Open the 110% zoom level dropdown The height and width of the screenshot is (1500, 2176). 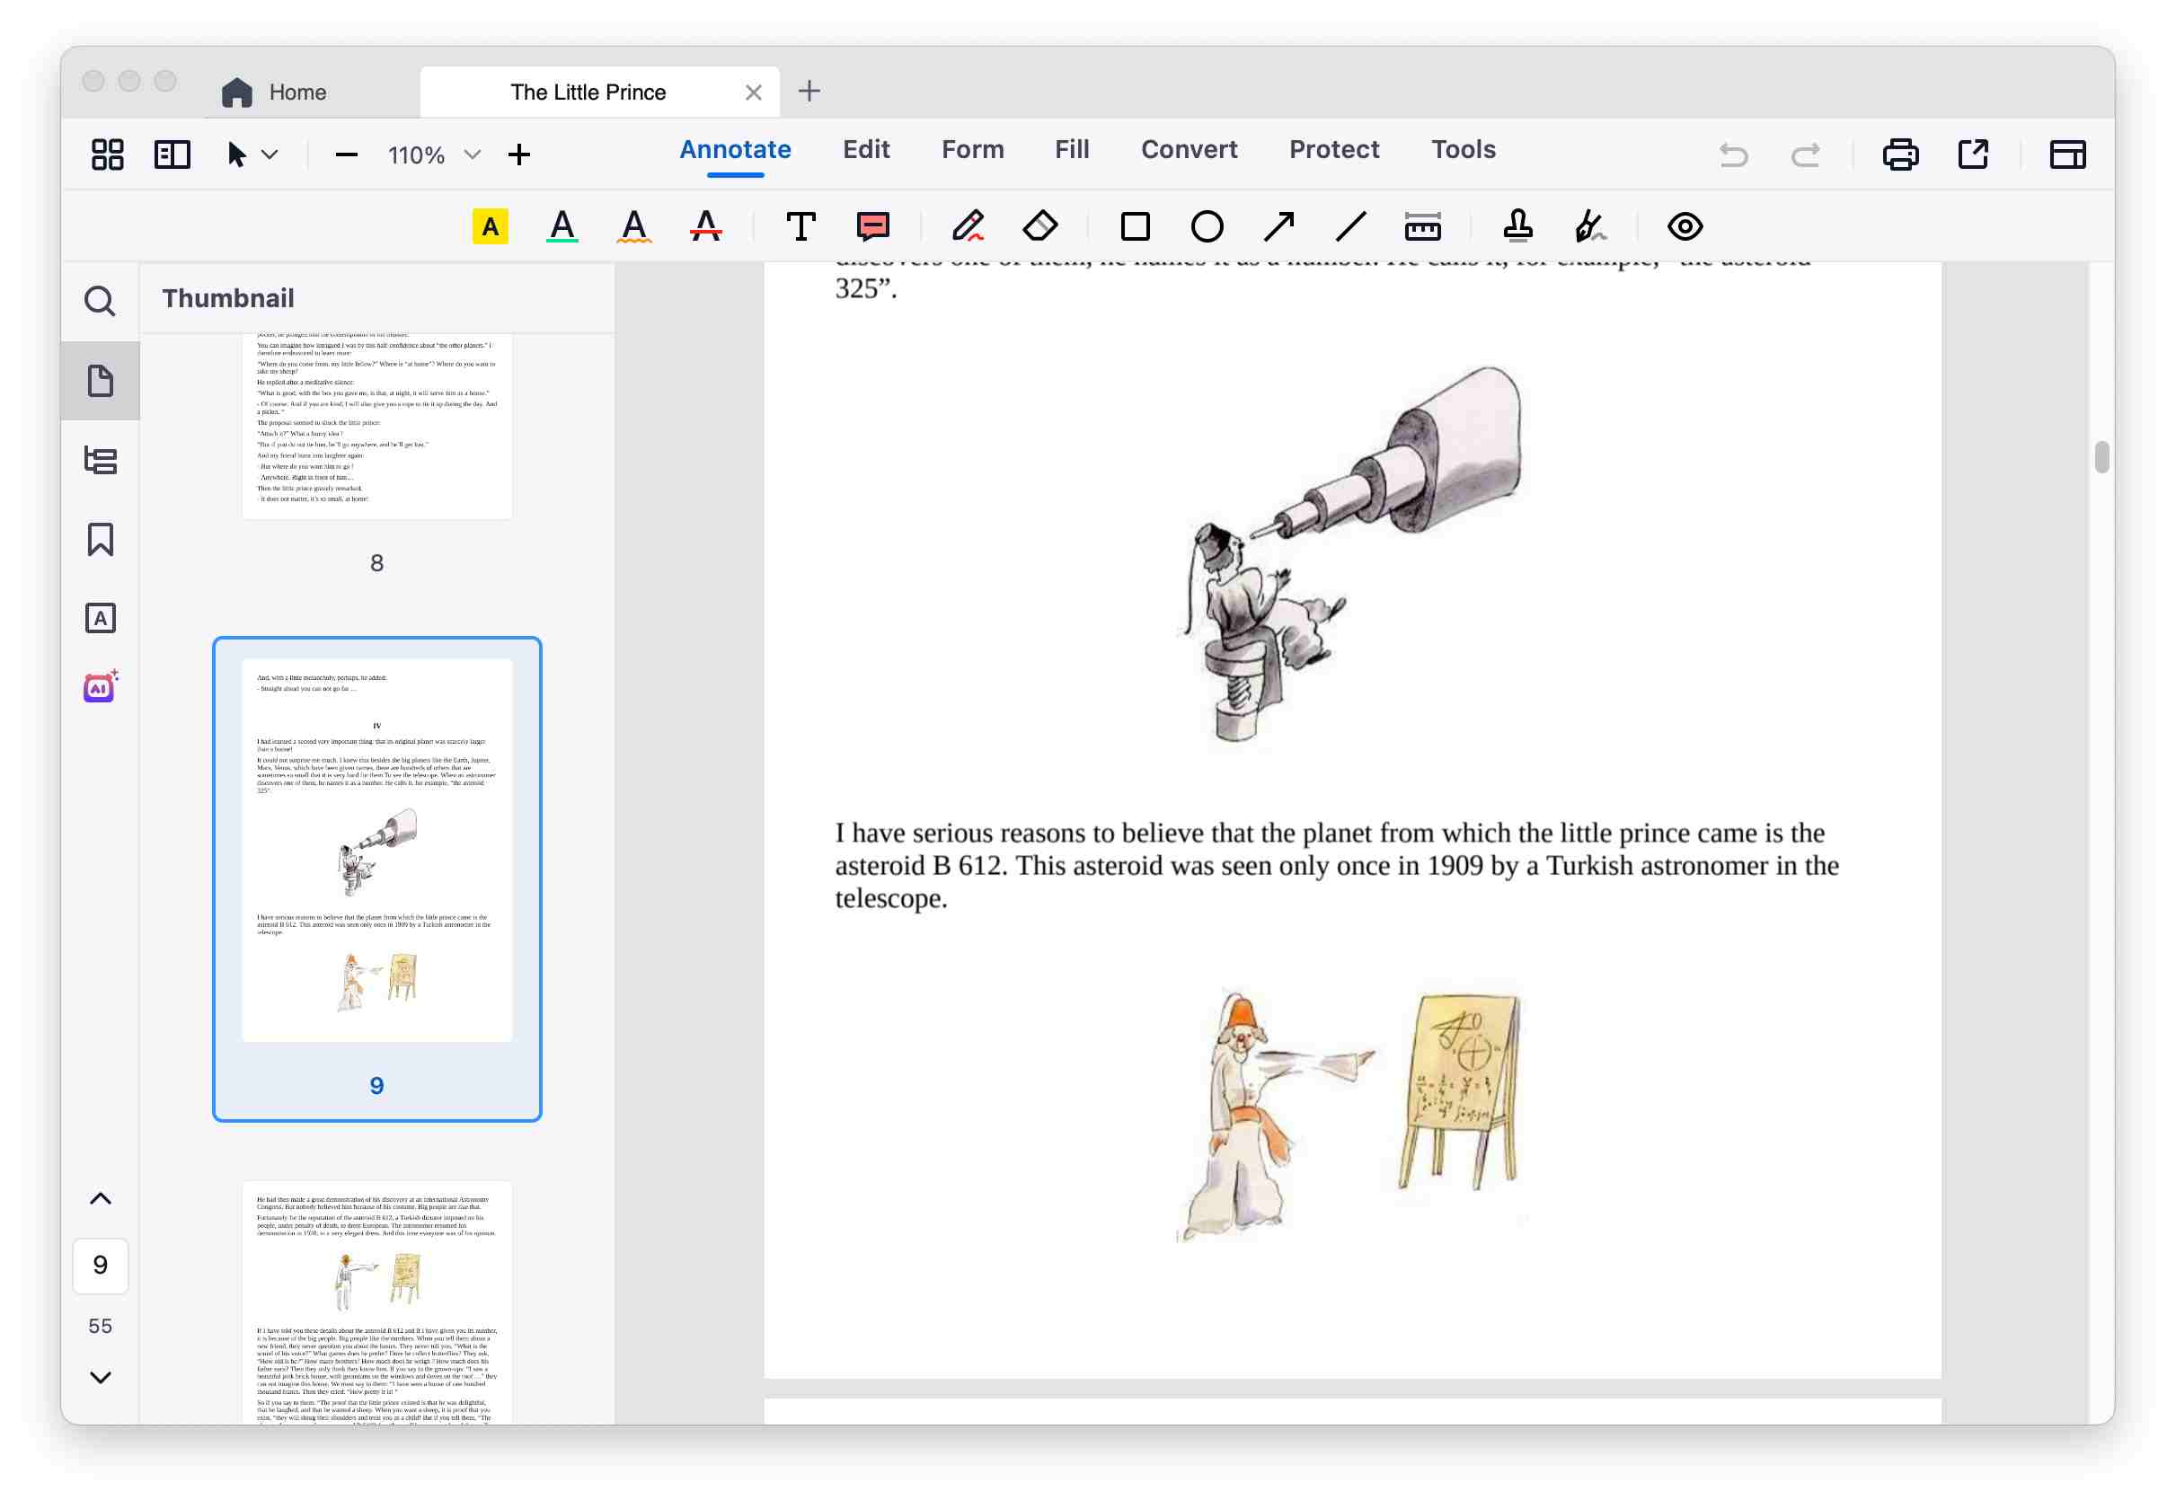coord(472,154)
